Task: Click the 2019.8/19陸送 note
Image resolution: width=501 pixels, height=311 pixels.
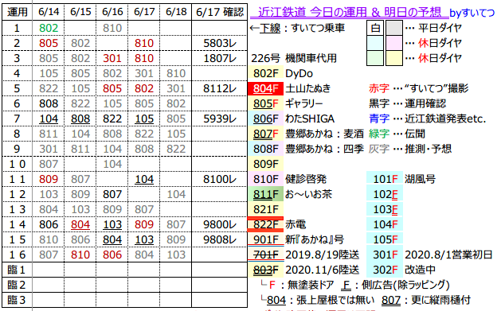Action: click(322, 255)
